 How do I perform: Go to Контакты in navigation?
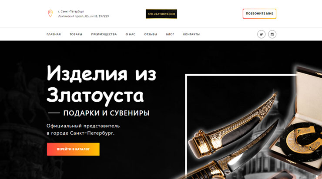pyautogui.click(x=191, y=34)
